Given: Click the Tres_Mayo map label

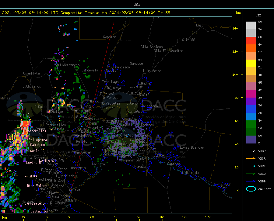Looking at the screenshot, I should coord(110,82).
